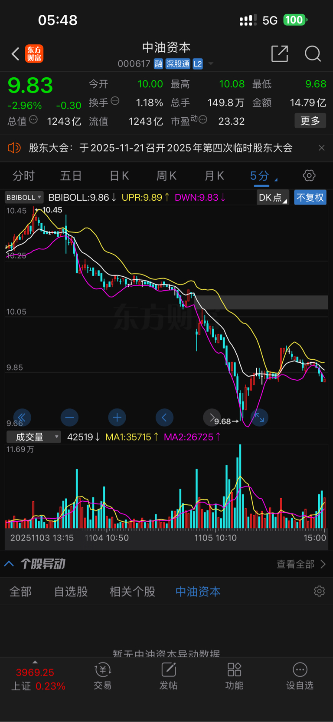Switch to 分时 chart tab
Viewport: 333px width, 722px height.
coord(23,176)
